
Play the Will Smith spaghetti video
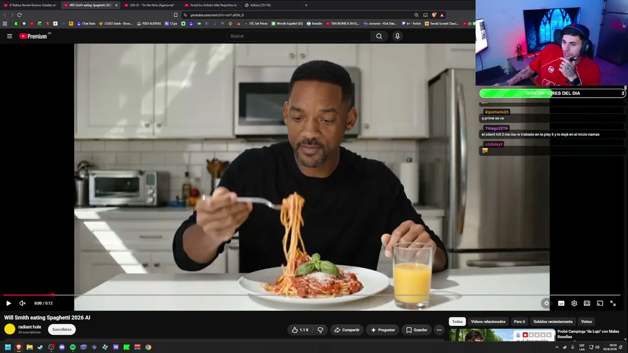point(8,303)
